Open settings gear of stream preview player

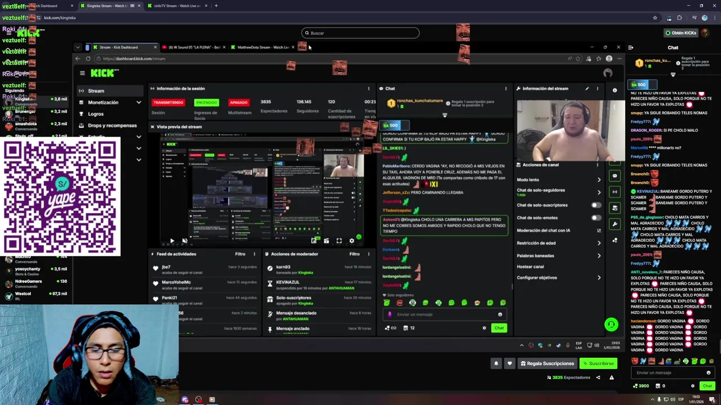coord(352,241)
